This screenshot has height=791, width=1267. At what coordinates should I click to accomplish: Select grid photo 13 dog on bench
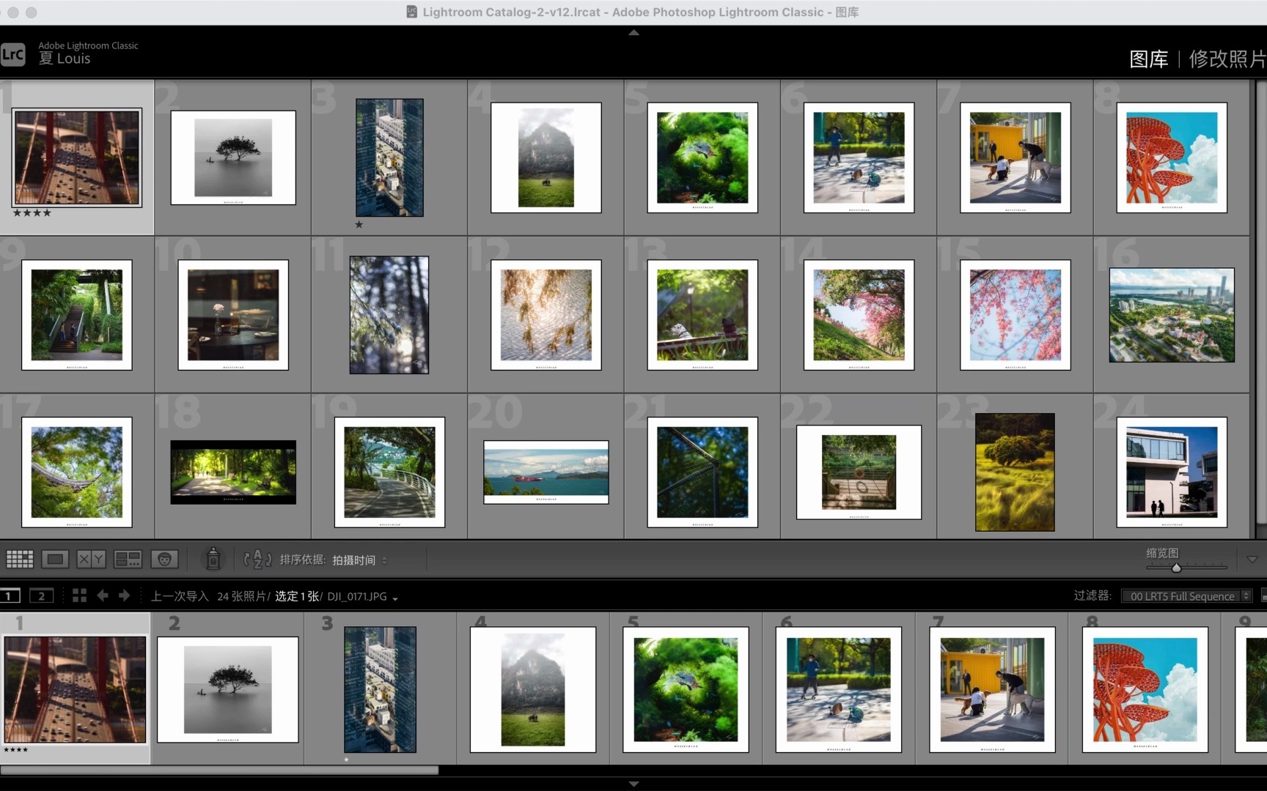pos(702,315)
